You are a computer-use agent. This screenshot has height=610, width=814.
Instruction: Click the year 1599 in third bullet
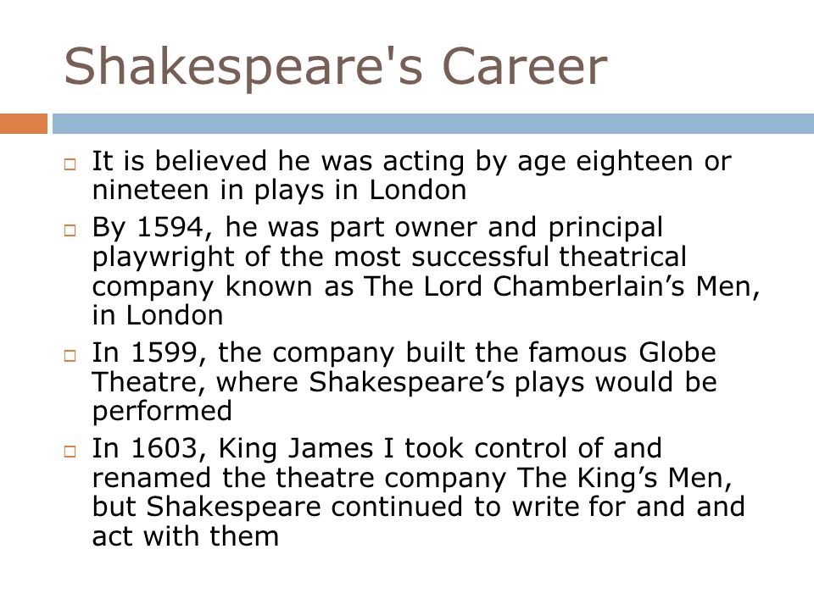164,352
